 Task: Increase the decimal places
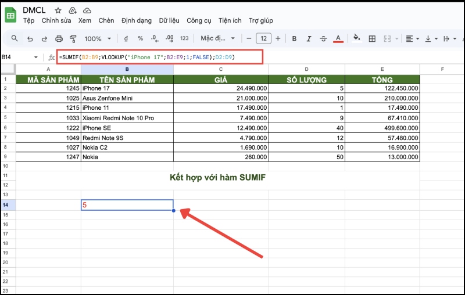click(170, 38)
